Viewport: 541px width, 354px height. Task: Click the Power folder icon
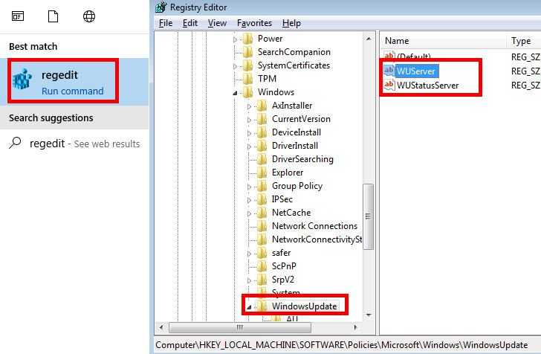247,39
